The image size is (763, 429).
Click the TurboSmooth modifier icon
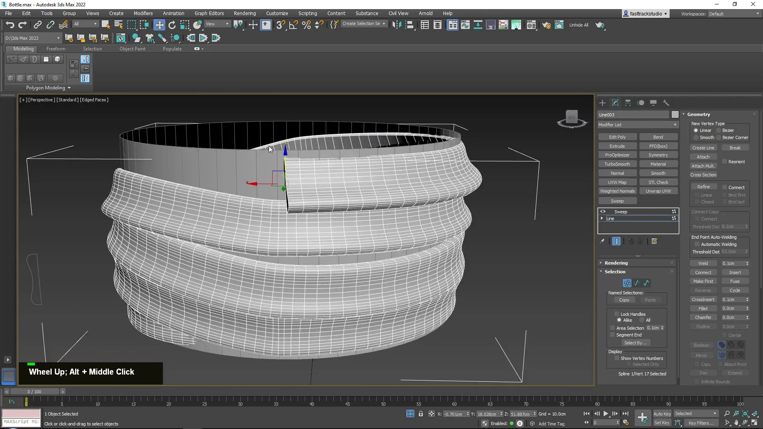click(x=617, y=164)
